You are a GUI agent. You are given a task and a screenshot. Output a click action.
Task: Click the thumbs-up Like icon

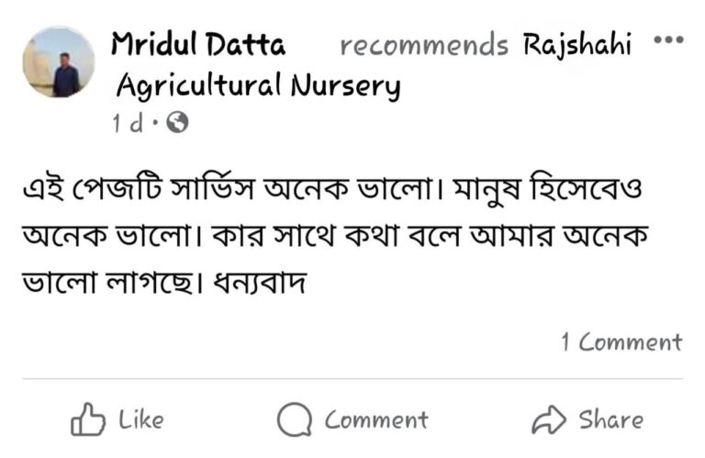[90, 420]
